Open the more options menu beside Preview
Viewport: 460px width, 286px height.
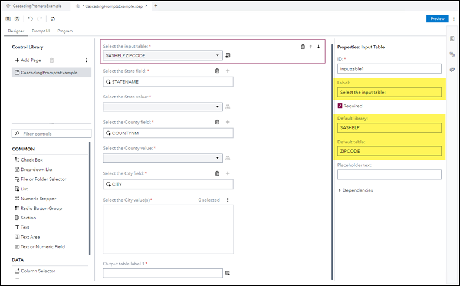point(454,18)
